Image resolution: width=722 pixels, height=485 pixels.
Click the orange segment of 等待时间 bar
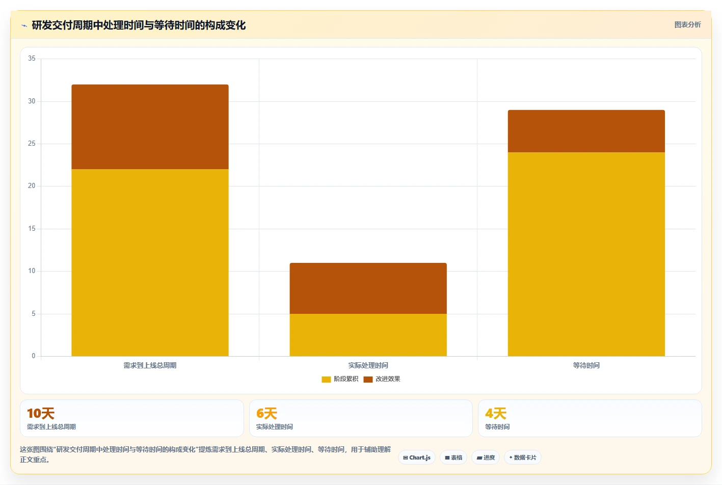click(586, 131)
